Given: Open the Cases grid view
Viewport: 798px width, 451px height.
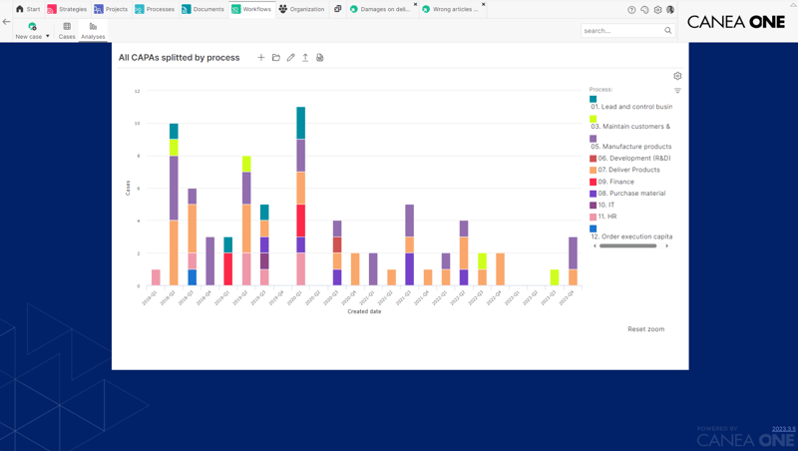Looking at the screenshot, I should click(67, 31).
